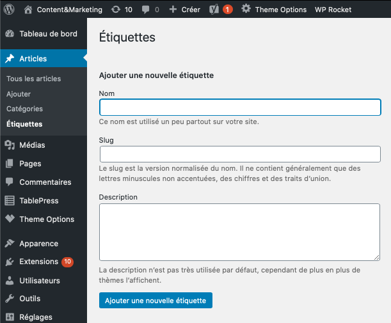Click the Theme Options gear icon
Viewport: 391px width, 323px height.
246,10
